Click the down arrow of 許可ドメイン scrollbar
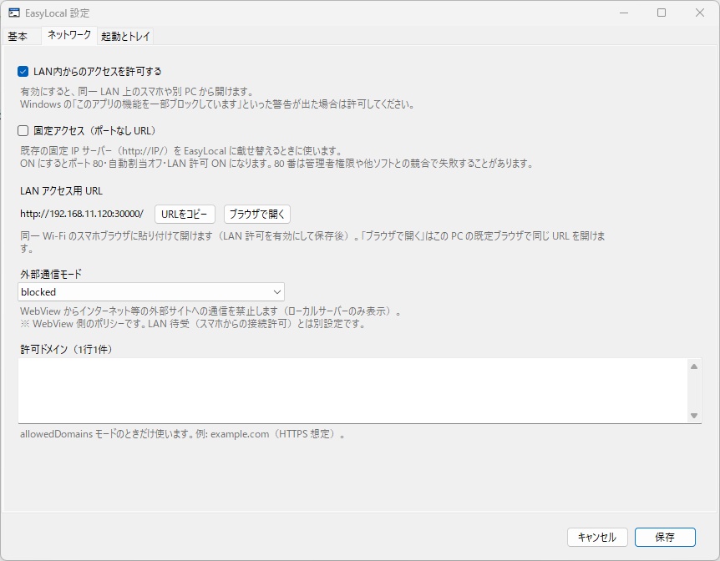 [x=694, y=416]
